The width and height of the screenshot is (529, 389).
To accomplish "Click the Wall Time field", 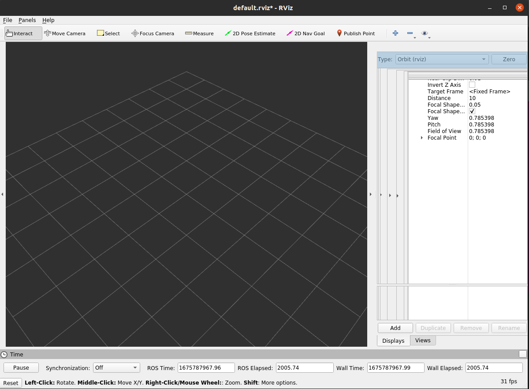I will pyautogui.click(x=396, y=368).
